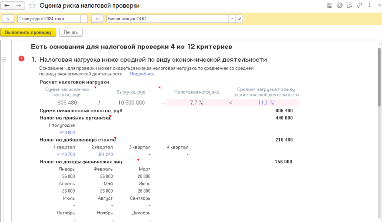Switch to the next period
This screenshot has width=382, height=222.
(97, 19)
